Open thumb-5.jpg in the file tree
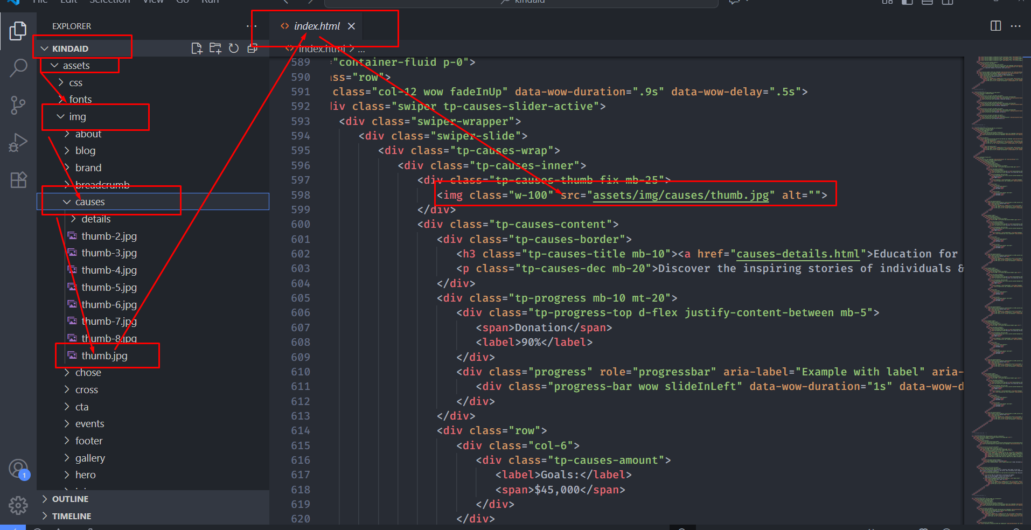Viewport: 1031px width, 530px height. click(109, 287)
